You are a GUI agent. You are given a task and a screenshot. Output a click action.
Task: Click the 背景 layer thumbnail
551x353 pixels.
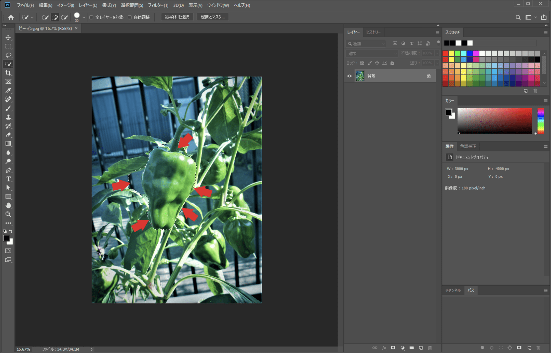[360, 76]
